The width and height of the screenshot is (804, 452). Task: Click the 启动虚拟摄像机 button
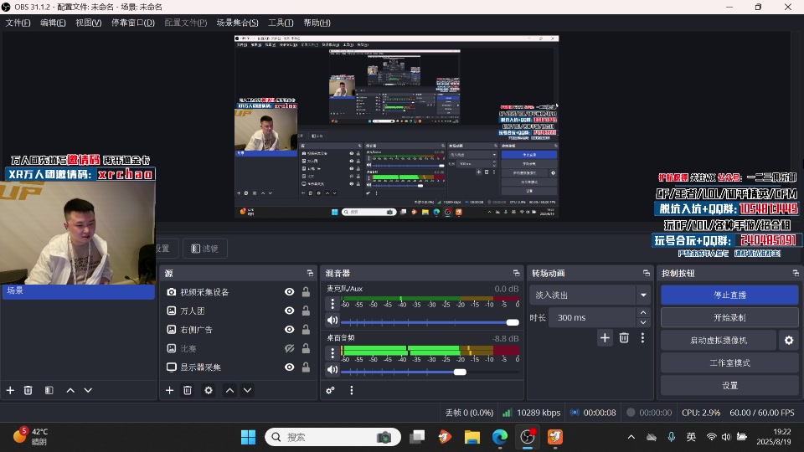tap(719, 341)
